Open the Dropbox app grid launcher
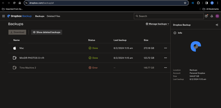This screenshot has width=221, height=108. [4, 16]
